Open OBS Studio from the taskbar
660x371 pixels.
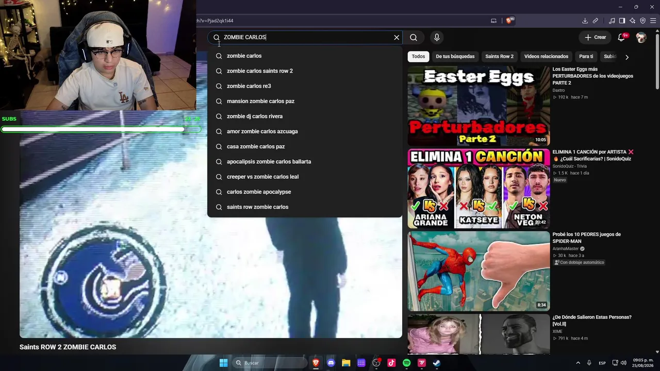(376, 363)
